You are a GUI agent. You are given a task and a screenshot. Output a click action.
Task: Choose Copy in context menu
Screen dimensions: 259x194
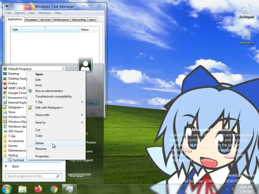point(56,136)
